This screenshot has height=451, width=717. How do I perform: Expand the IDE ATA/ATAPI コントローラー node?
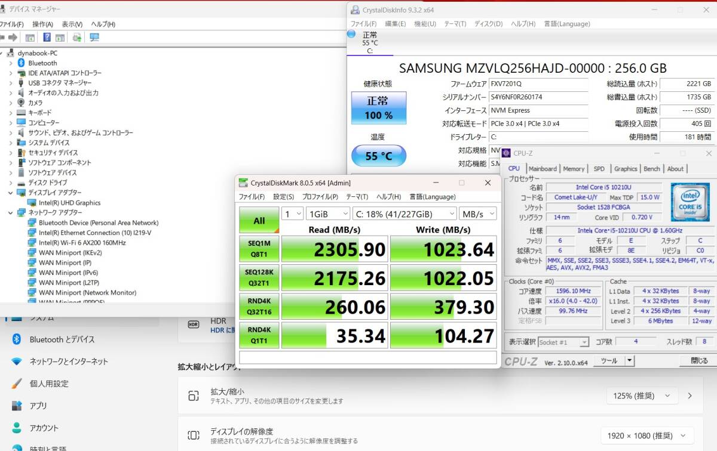[10, 73]
